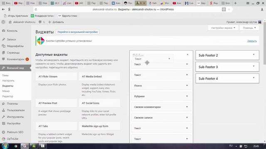The width and height of the screenshot is (266, 149).
Task: Click aleksandr-shutov.ru site link in admin bar
Action: [x=22, y=22]
